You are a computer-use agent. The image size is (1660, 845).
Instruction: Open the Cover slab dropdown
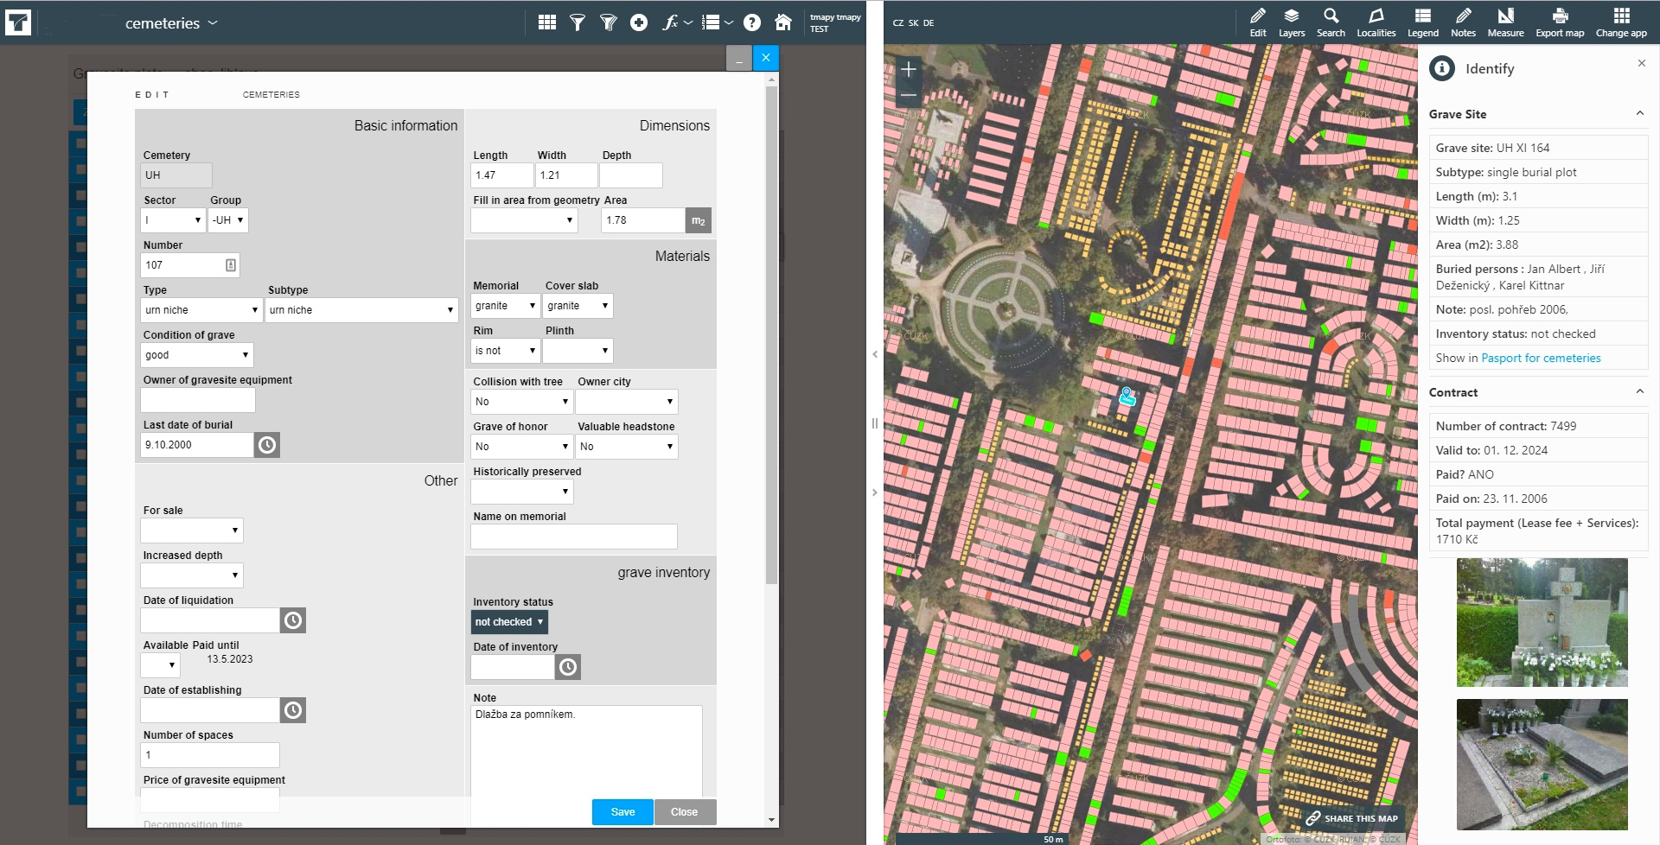(x=578, y=306)
